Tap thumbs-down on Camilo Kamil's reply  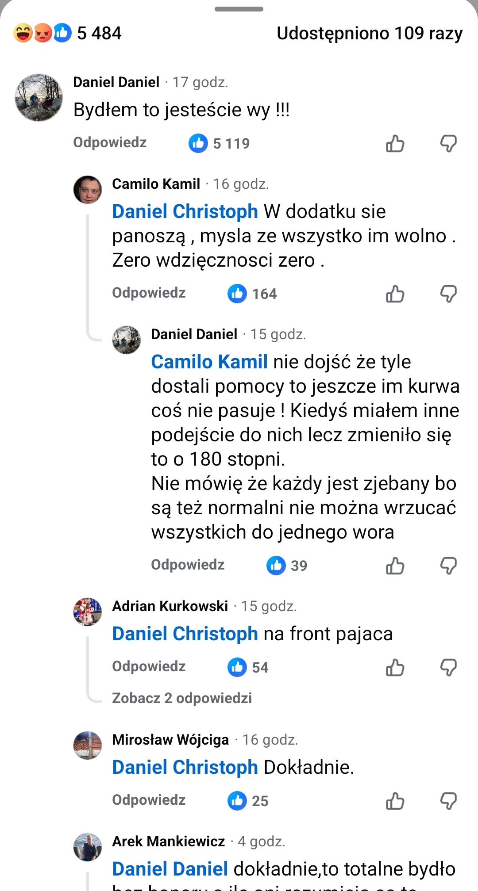tap(448, 294)
